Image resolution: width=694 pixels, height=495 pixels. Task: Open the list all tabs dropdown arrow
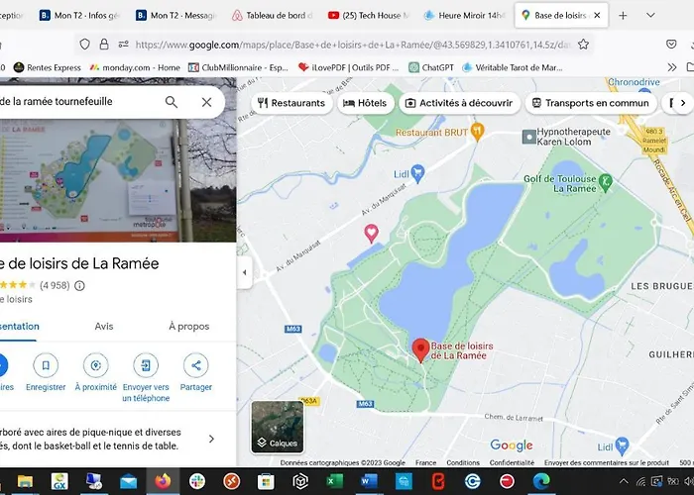pos(650,16)
